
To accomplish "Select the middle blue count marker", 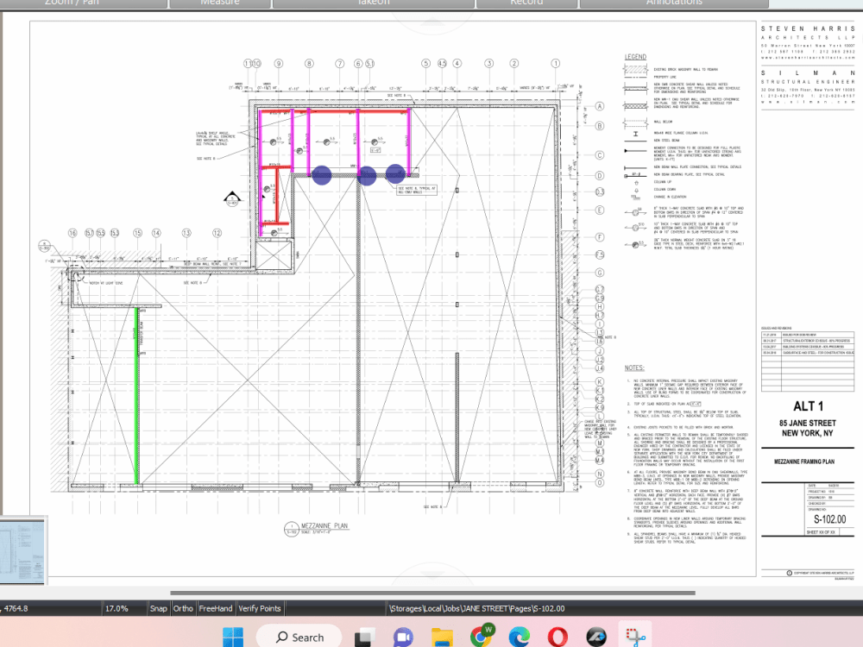I will [x=367, y=175].
